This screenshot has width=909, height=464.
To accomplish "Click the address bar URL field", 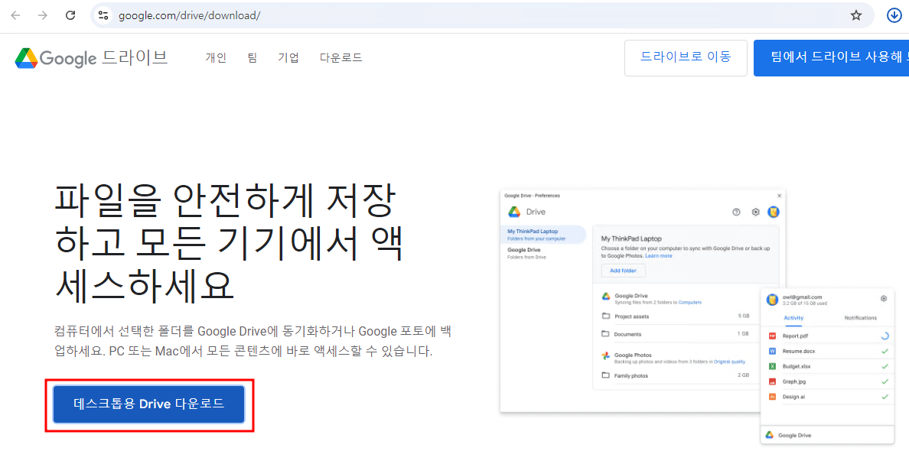I will click(x=459, y=15).
